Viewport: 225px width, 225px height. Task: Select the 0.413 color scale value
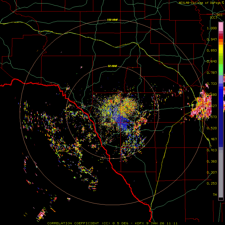212,150
